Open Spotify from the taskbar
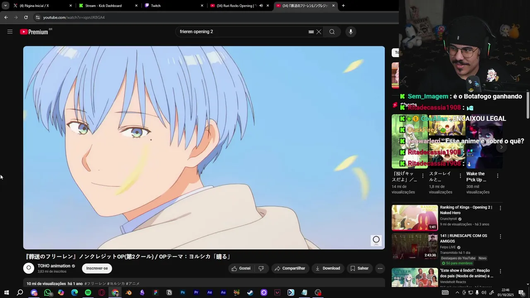Image resolution: width=530 pixels, height=298 pixels. coord(88,293)
